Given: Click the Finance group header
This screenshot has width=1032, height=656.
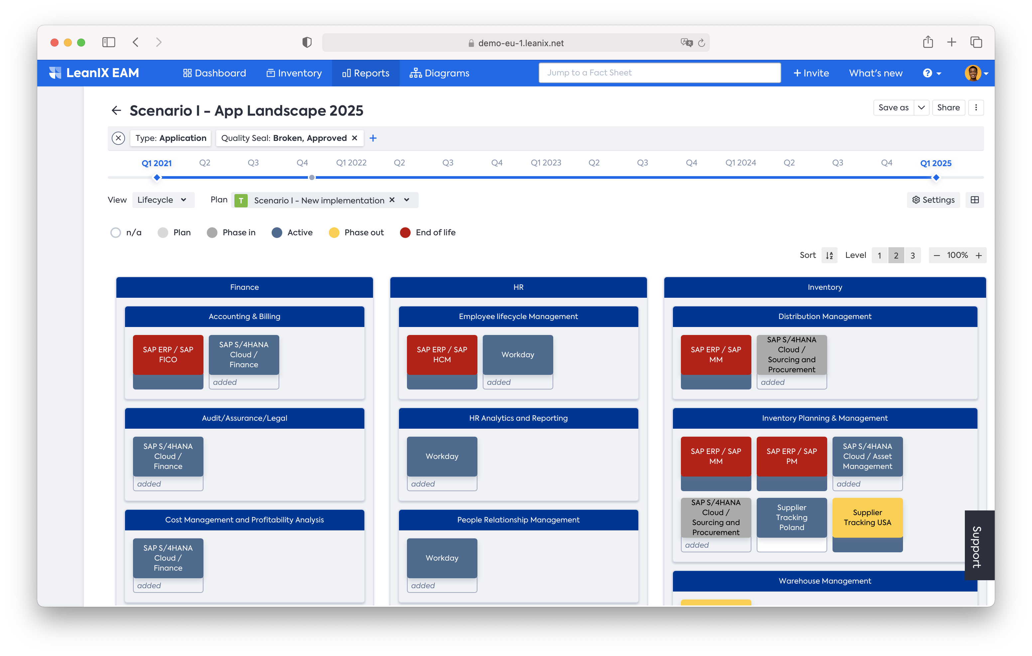Looking at the screenshot, I should [244, 287].
